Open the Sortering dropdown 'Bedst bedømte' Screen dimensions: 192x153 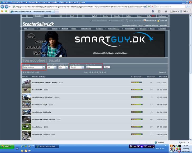point(34,67)
